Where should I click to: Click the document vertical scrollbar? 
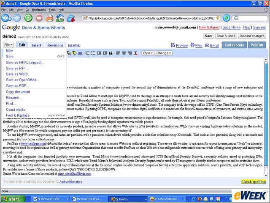pyautogui.click(x=266, y=118)
